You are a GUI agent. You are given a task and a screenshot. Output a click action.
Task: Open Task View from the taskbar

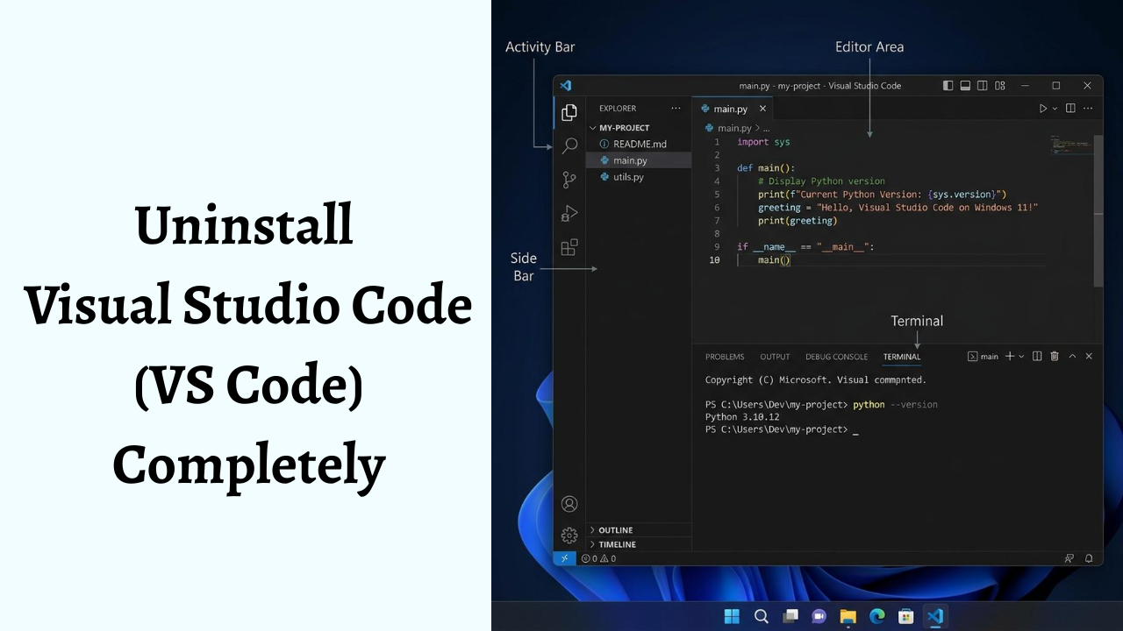[x=790, y=616]
